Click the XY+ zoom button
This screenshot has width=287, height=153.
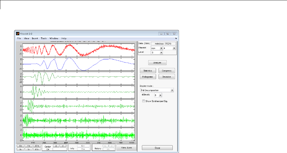37,146
